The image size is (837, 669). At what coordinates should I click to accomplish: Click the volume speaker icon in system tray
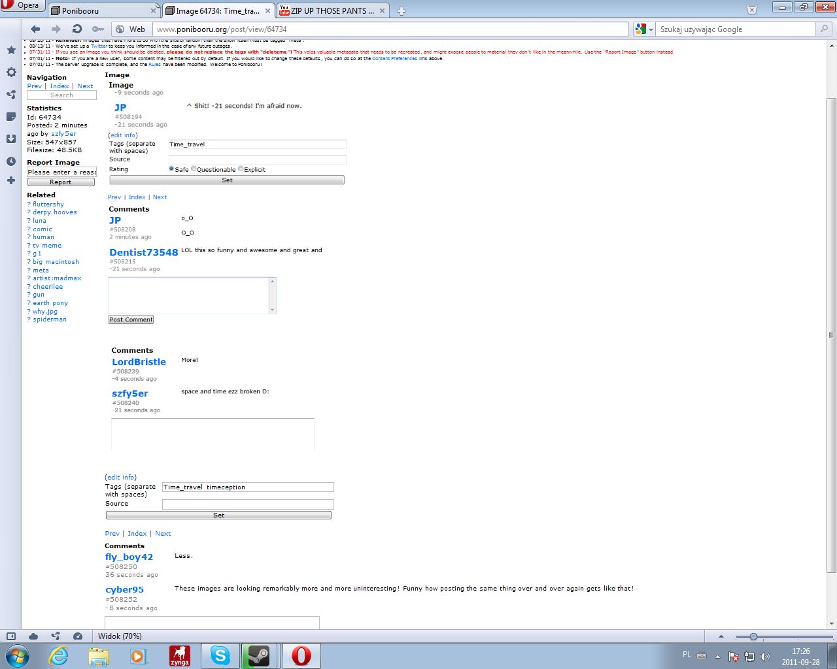(x=765, y=657)
